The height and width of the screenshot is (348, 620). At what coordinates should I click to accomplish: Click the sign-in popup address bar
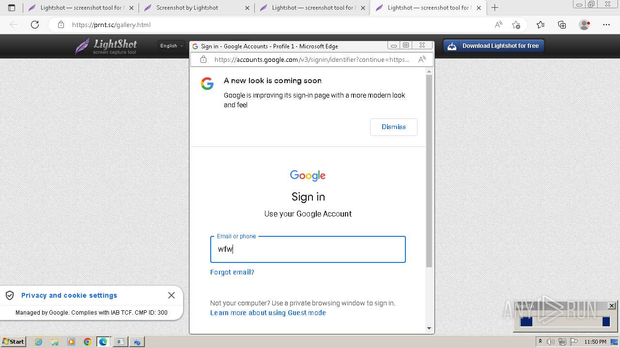coord(312,59)
